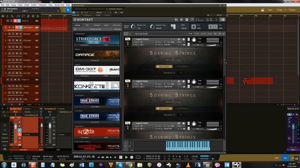Screen dimensions: 300x168
Task: Open the Multi Rack preset name dropdown
Action: [x=159, y=34]
